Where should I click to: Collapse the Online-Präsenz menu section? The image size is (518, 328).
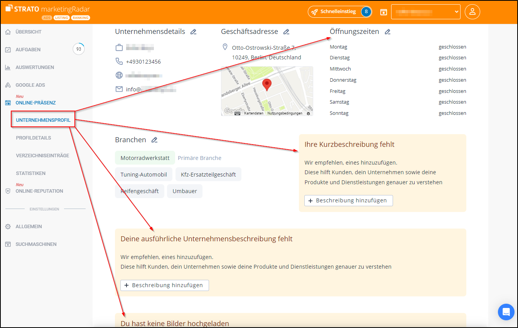[35, 103]
